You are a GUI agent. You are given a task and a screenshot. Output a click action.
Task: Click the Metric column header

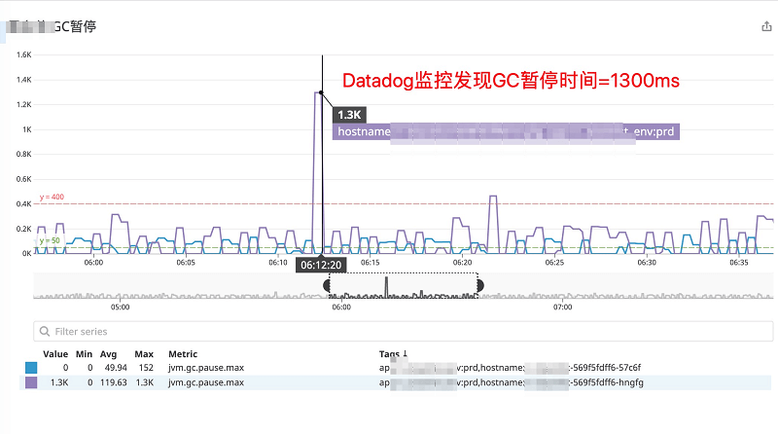click(183, 353)
